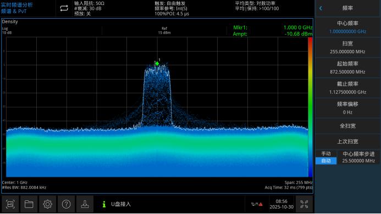The width and height of the screenshot is (381, 214).
Task: Tap the preamp off (预放) text
Action: (x=82, y=14)
